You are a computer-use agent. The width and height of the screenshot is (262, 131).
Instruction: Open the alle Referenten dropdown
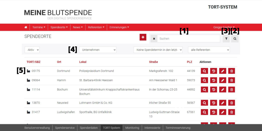click(x=209, y=50)
